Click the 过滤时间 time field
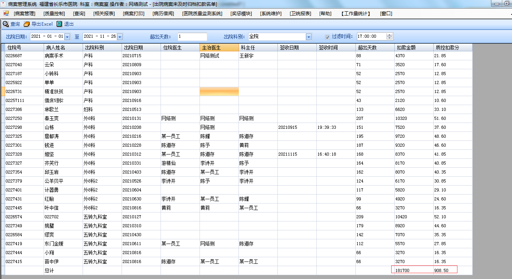 tap(371, 37)
